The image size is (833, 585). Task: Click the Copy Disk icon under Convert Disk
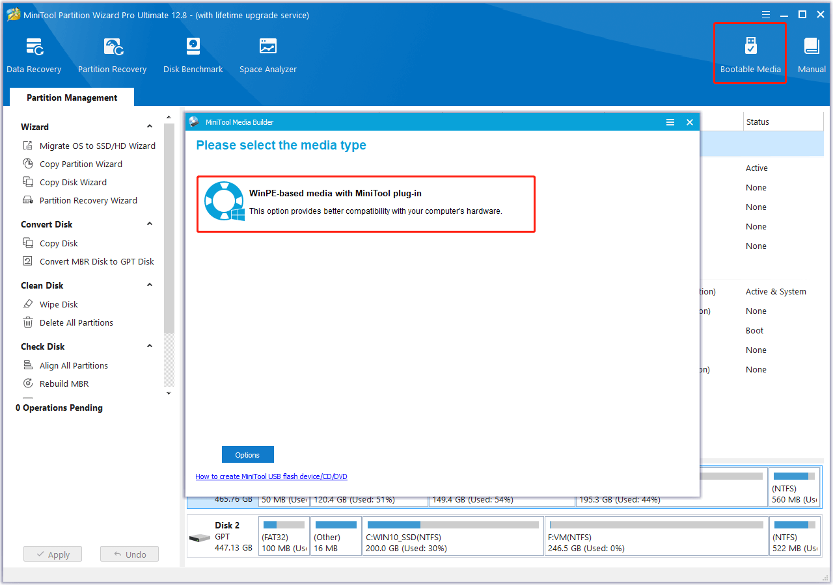(28, 243)
